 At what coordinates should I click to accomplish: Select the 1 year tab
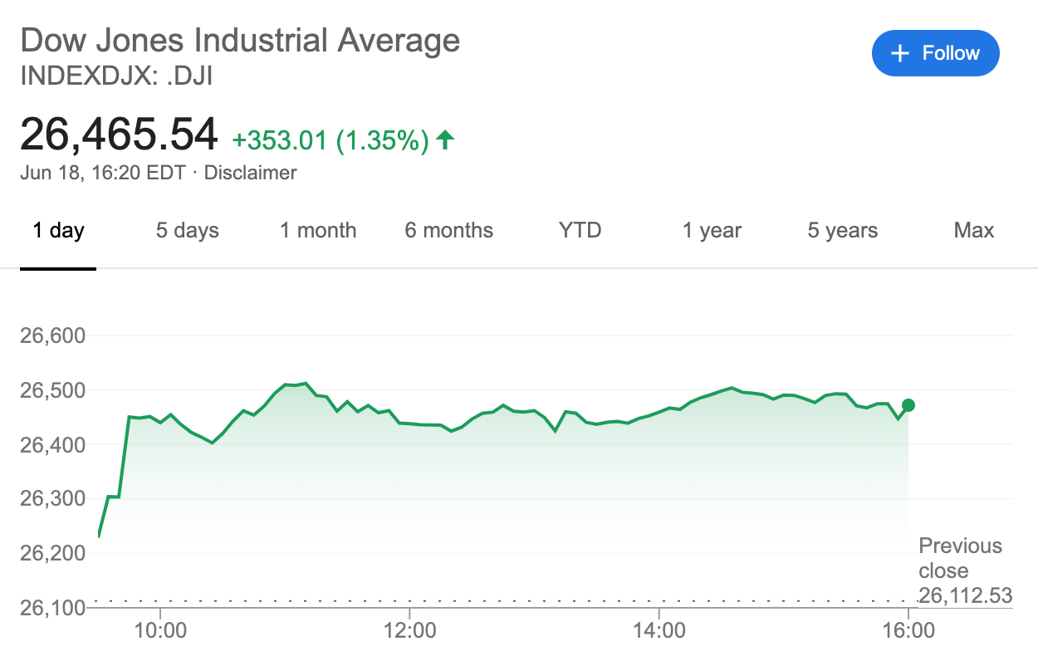pyautogui.click(x=712, y=230)
